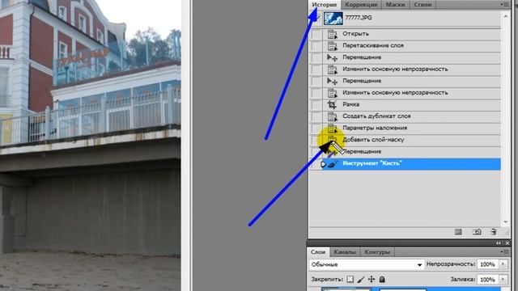This screenshot has width=518, height=291.
Task: Set history brush source box for Рамка
Action: pyautogui.click(x=316, y=104)
